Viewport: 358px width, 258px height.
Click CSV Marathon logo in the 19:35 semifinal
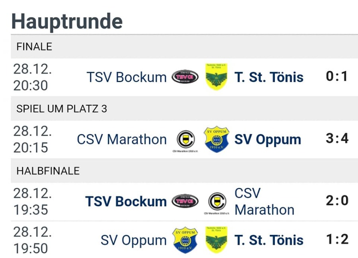(x=217, y=201)
